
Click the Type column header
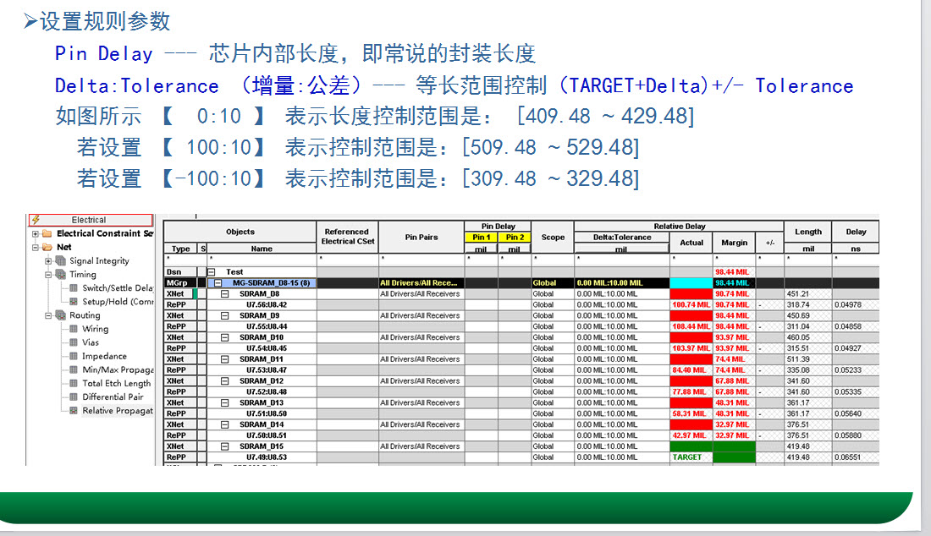pyautogui.click(x=180, y=249)
